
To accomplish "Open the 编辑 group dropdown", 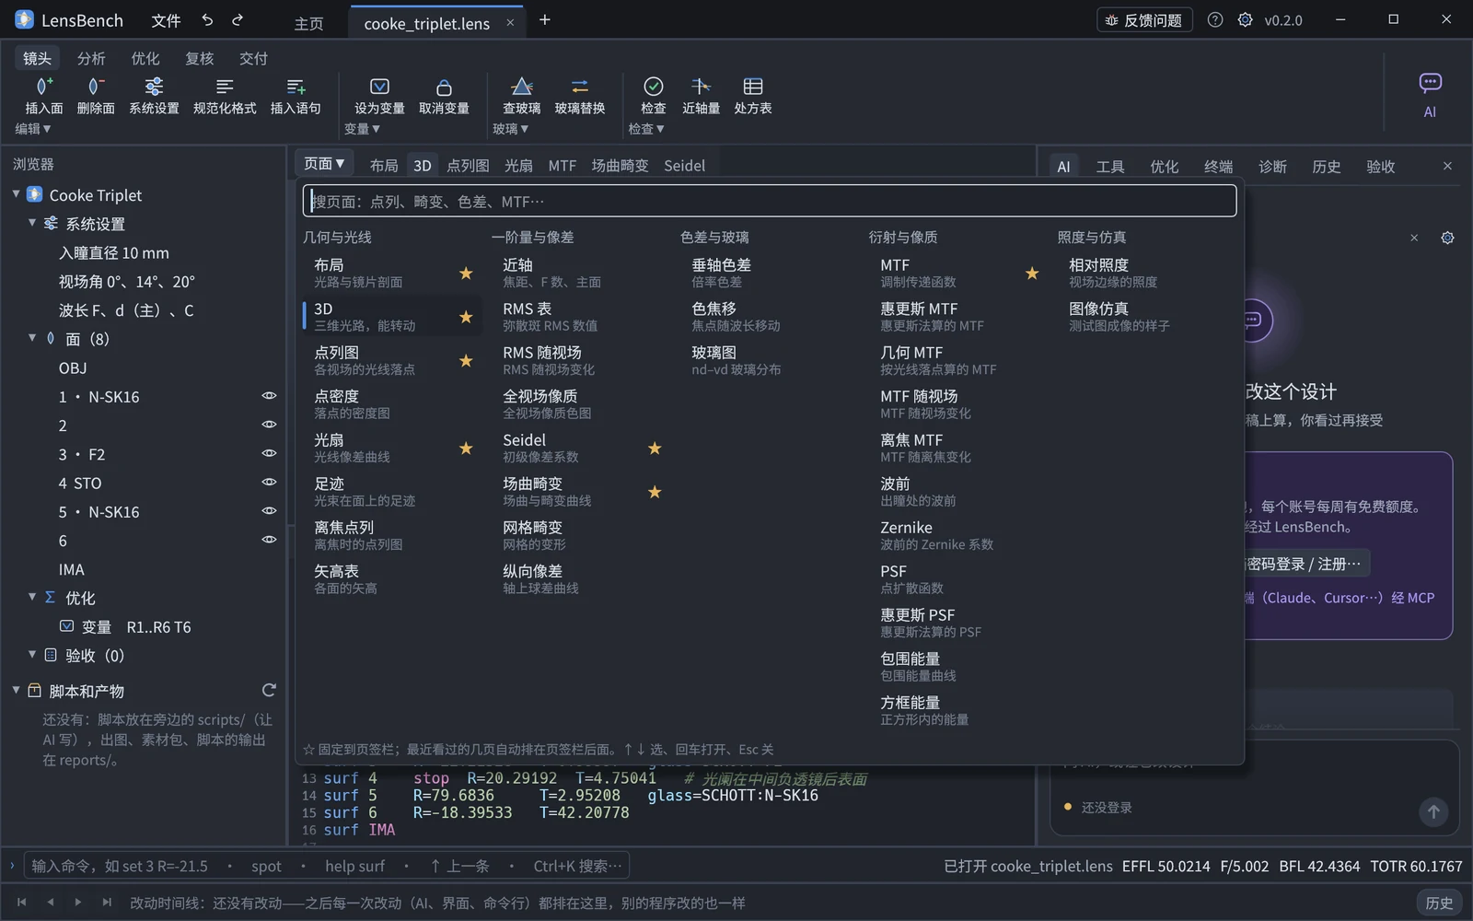I will click(33, 129).
